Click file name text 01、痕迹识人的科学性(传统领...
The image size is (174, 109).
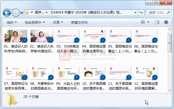click(16, 49)
